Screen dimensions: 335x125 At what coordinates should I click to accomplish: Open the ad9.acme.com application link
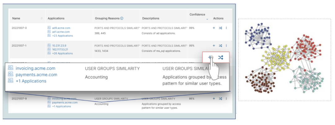tap(61, 28)
